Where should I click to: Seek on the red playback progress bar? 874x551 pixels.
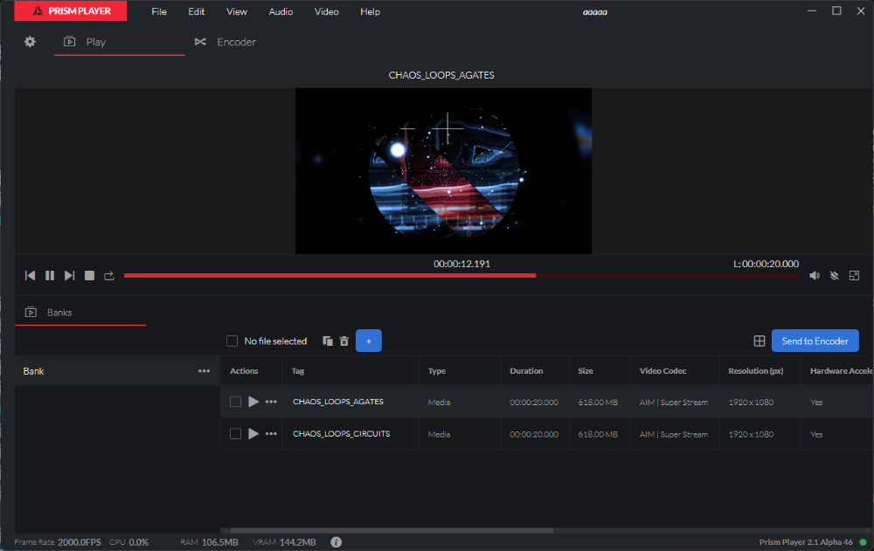[x=461, y=276]
